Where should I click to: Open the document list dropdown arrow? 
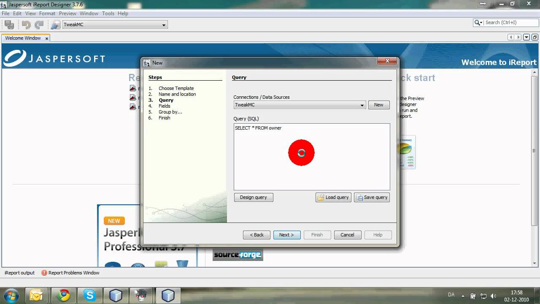coord(526,37)
